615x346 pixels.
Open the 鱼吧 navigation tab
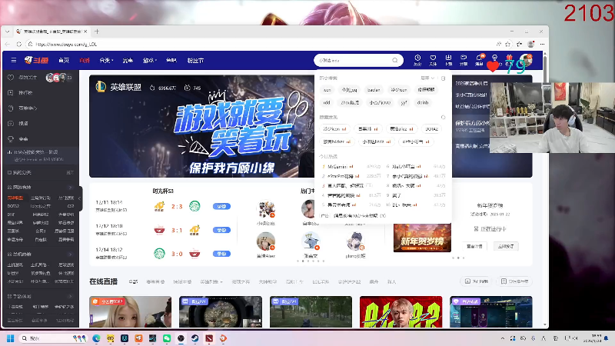tap(171, 61)
